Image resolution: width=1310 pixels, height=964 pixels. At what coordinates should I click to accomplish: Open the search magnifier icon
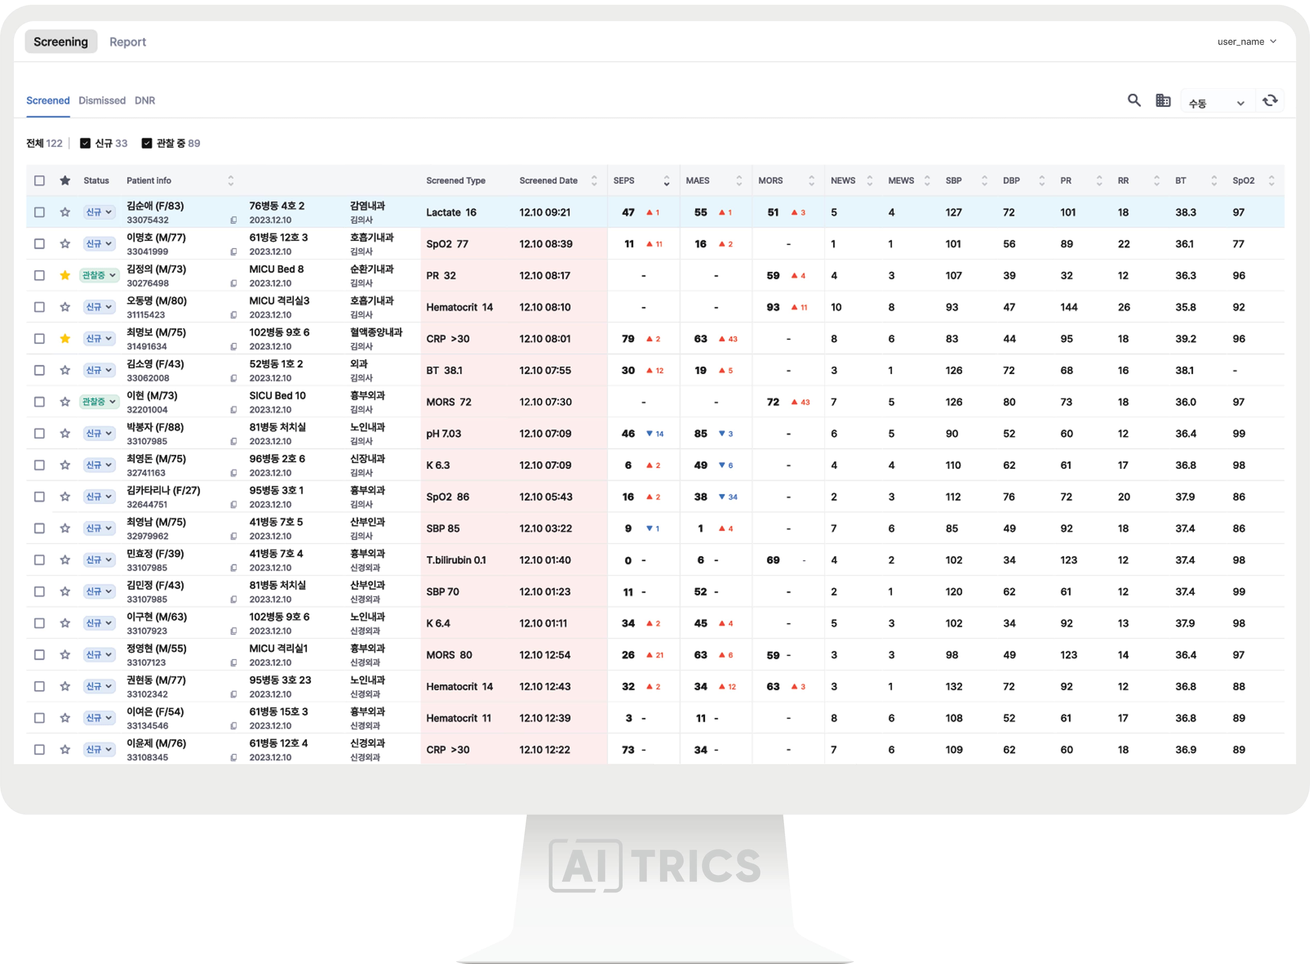pos(1133,100)
